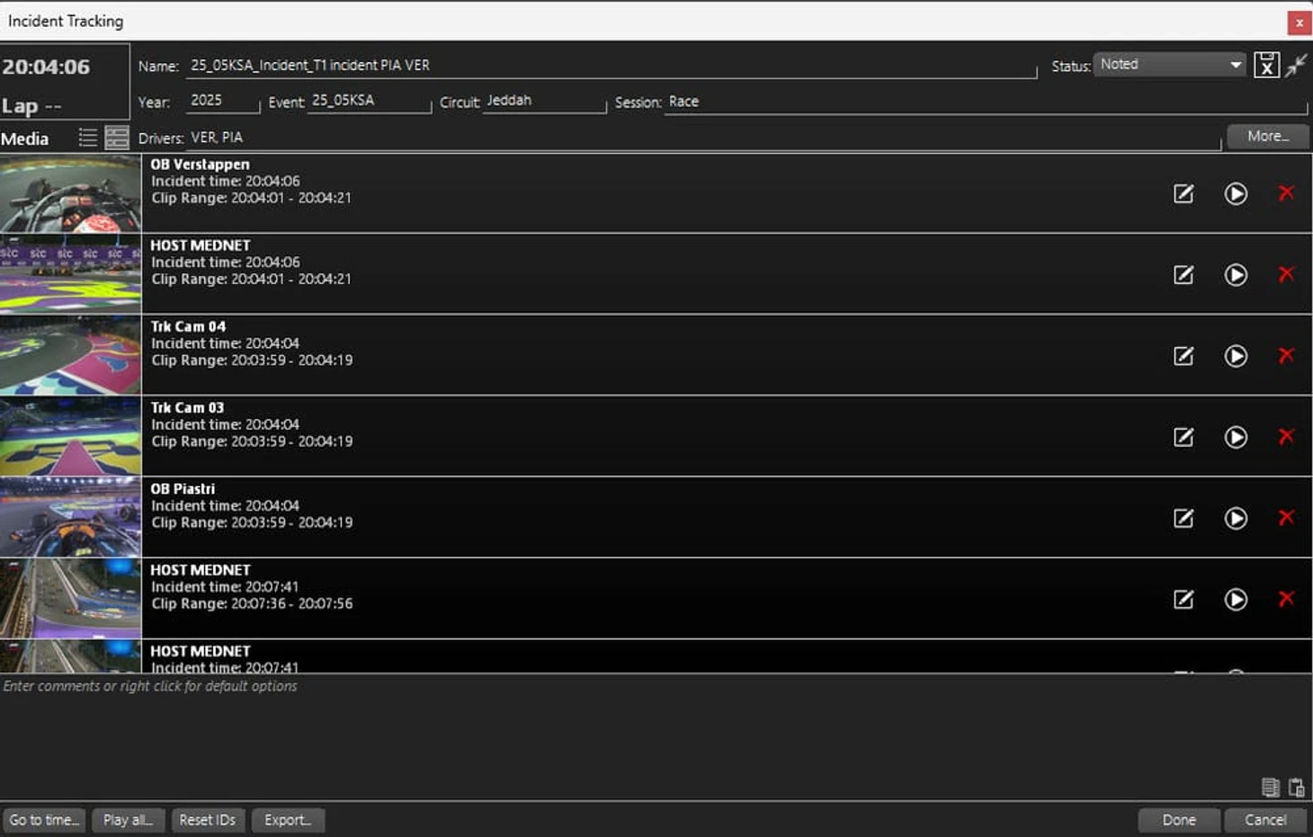1313x837 pixels.
Task: Remove the HOST MEDNET clip at 20:04:06
Action: click(x=1286, y=273)
